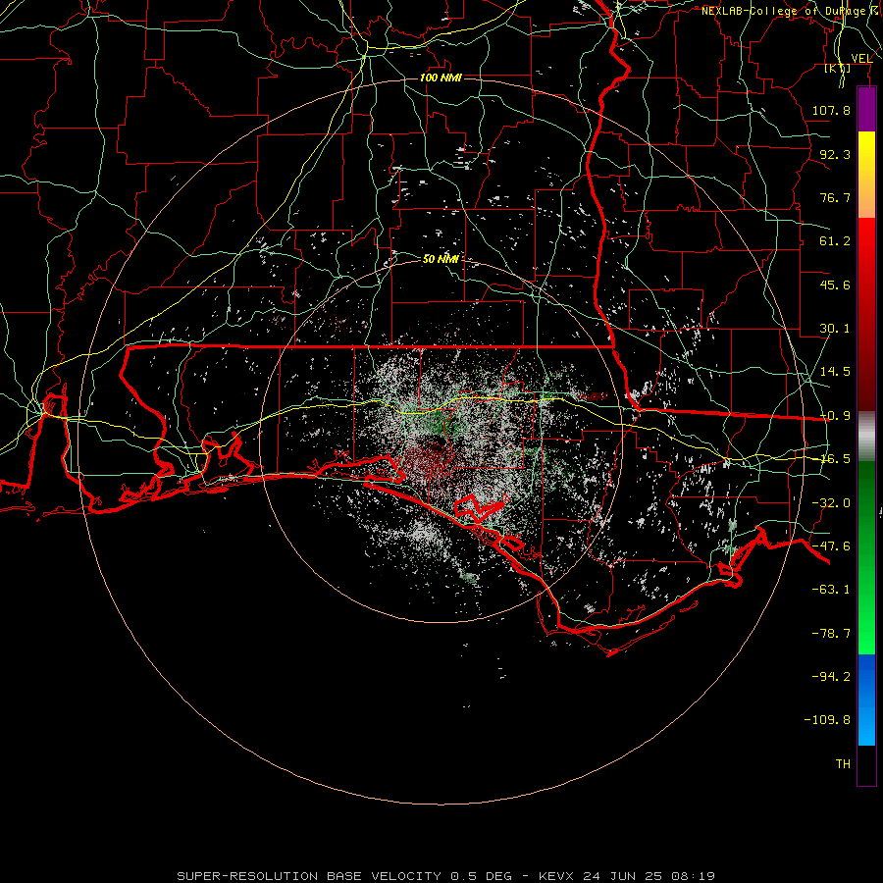Click the -94.2 velocity scale value
Image resolution: width=883 pixels, height=883 pixels.
click(x=831, y=676)
